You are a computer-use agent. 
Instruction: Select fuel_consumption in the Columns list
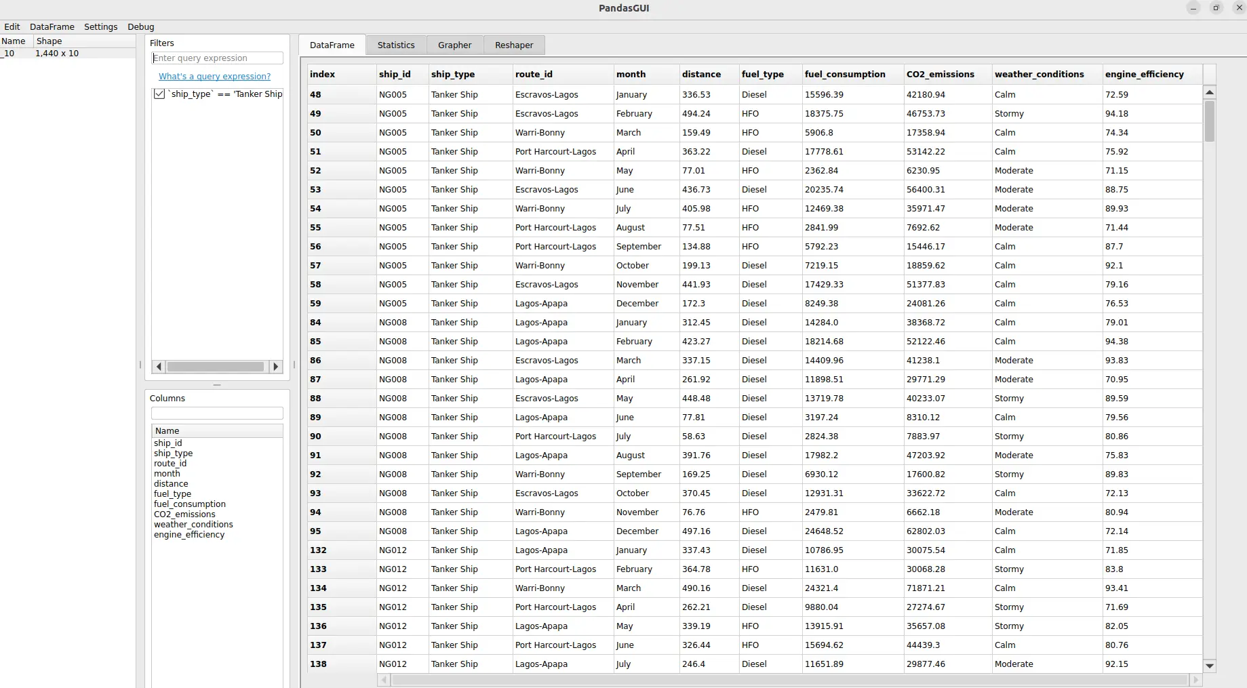189,504
